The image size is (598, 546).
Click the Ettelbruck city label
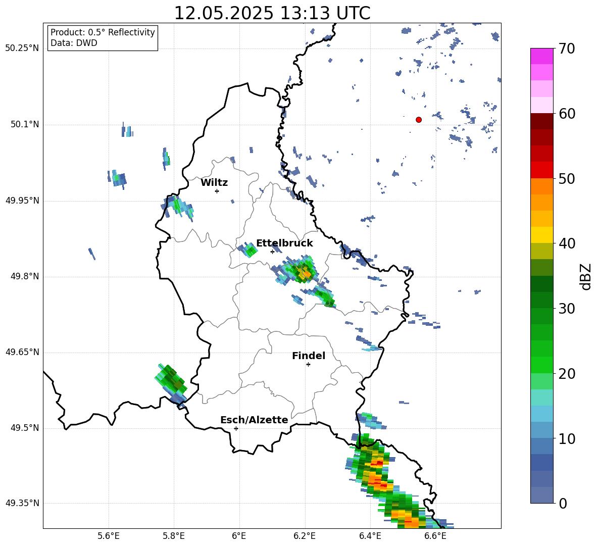(x=284, y=243)
